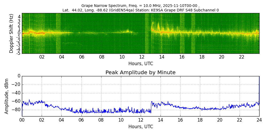Click the 4 Hz Doppler tick label

[x=19, y=16]
